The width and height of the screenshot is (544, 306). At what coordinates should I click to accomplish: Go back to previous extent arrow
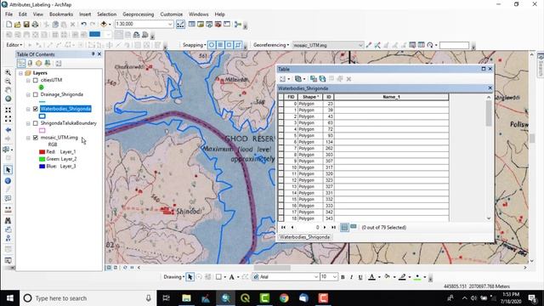pyautogui.click(x=8, y=130)
